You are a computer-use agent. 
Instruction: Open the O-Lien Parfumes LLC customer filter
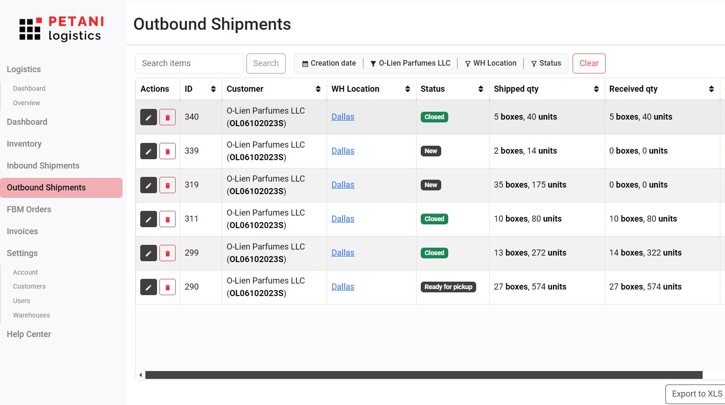point(410,63)
